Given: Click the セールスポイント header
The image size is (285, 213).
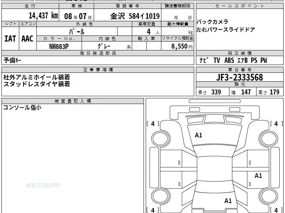Looking at the screenshot, I should click(239, 6).
